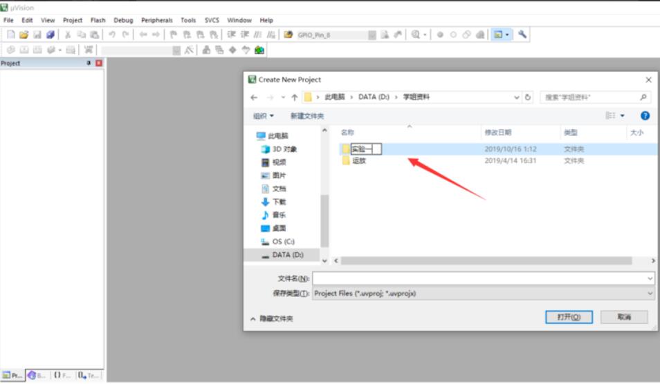Refresh the folder listing
Image resolution: width=660 pixels, height=384 pixels.
[x=528, y=97]
